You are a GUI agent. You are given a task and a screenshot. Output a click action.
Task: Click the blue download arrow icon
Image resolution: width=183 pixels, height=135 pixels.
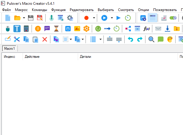pos(168,29)
